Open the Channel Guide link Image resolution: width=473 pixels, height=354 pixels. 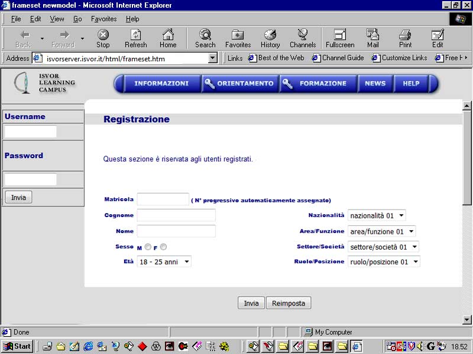pyautogui.click(x=338, y=58)
